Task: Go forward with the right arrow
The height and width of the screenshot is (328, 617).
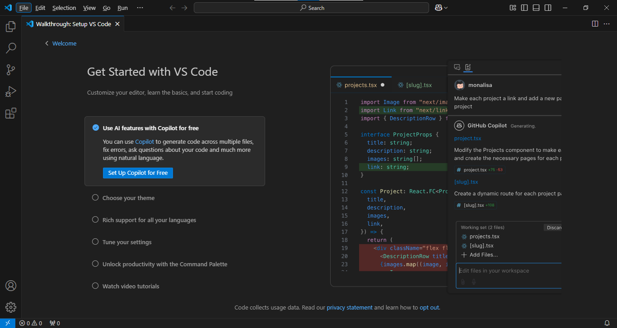Action: 184,8
